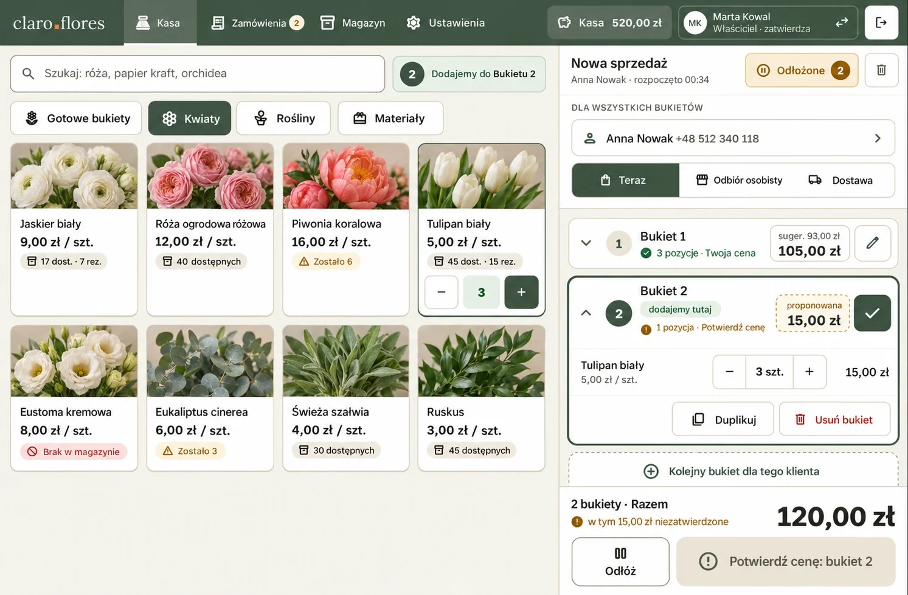Switch user via swap arrows icon

tap(842, 23)
